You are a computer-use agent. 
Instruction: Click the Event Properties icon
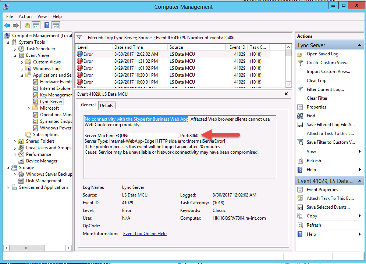pos(300,190)
